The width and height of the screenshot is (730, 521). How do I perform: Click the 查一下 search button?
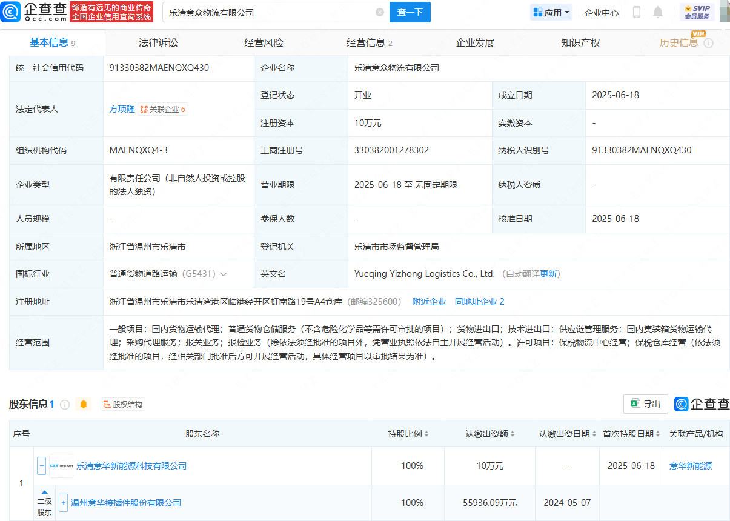point(410,12)
